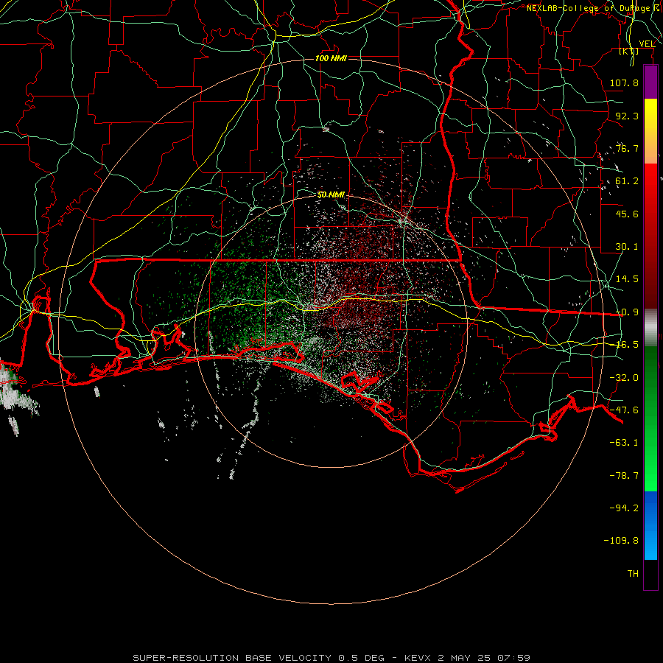
Task: Click the -16.5 value on velocity scale
Action: click(627, 345)
